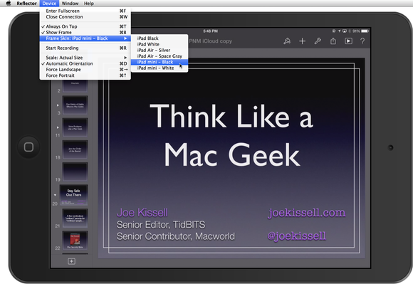Viewport: 413px width, 284px height.
Task: Tap the PNM iCloud copy document title
Action: pos(211,41)
